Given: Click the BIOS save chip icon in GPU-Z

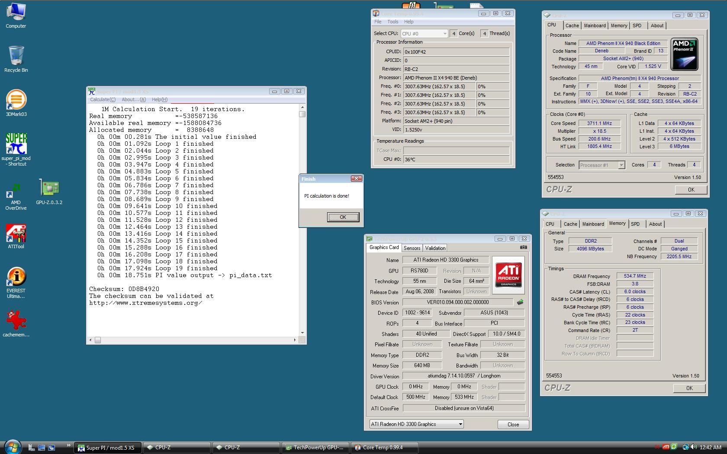Looking at the screenshot, I should tap(520, 302).
